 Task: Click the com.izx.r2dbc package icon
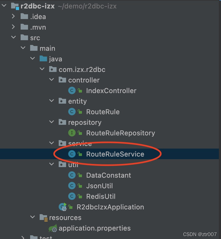[53, 69]
